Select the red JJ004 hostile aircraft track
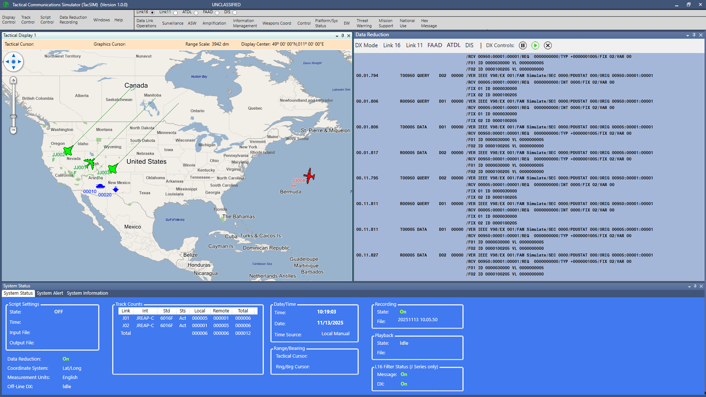 (x=309, y=176)
